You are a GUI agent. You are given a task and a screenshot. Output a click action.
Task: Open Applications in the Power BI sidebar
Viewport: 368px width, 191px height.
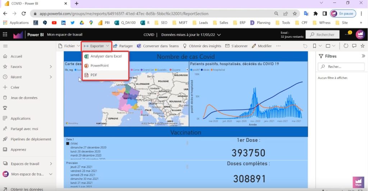[20, 118]
